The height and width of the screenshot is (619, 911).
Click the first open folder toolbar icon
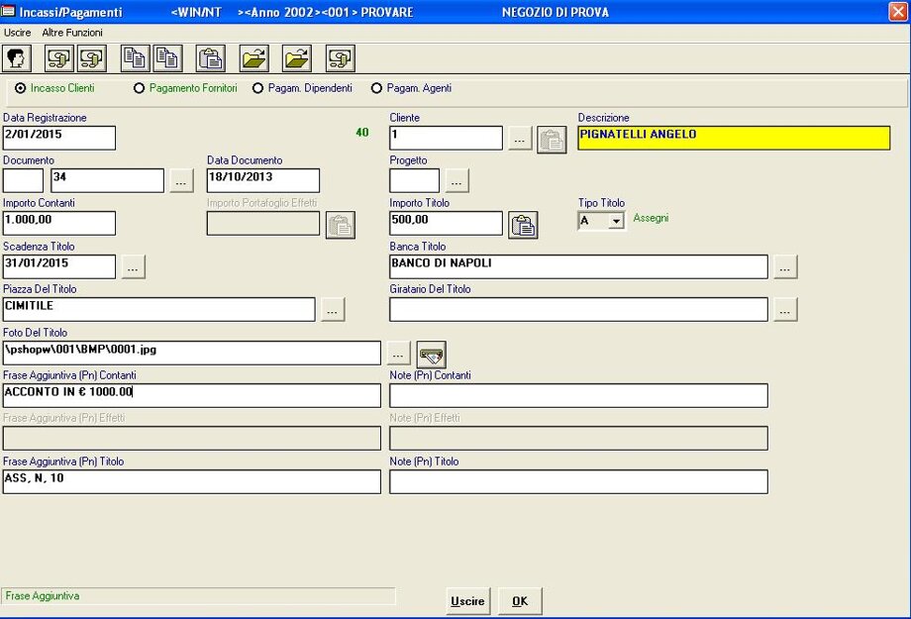[x=254, y=58]
